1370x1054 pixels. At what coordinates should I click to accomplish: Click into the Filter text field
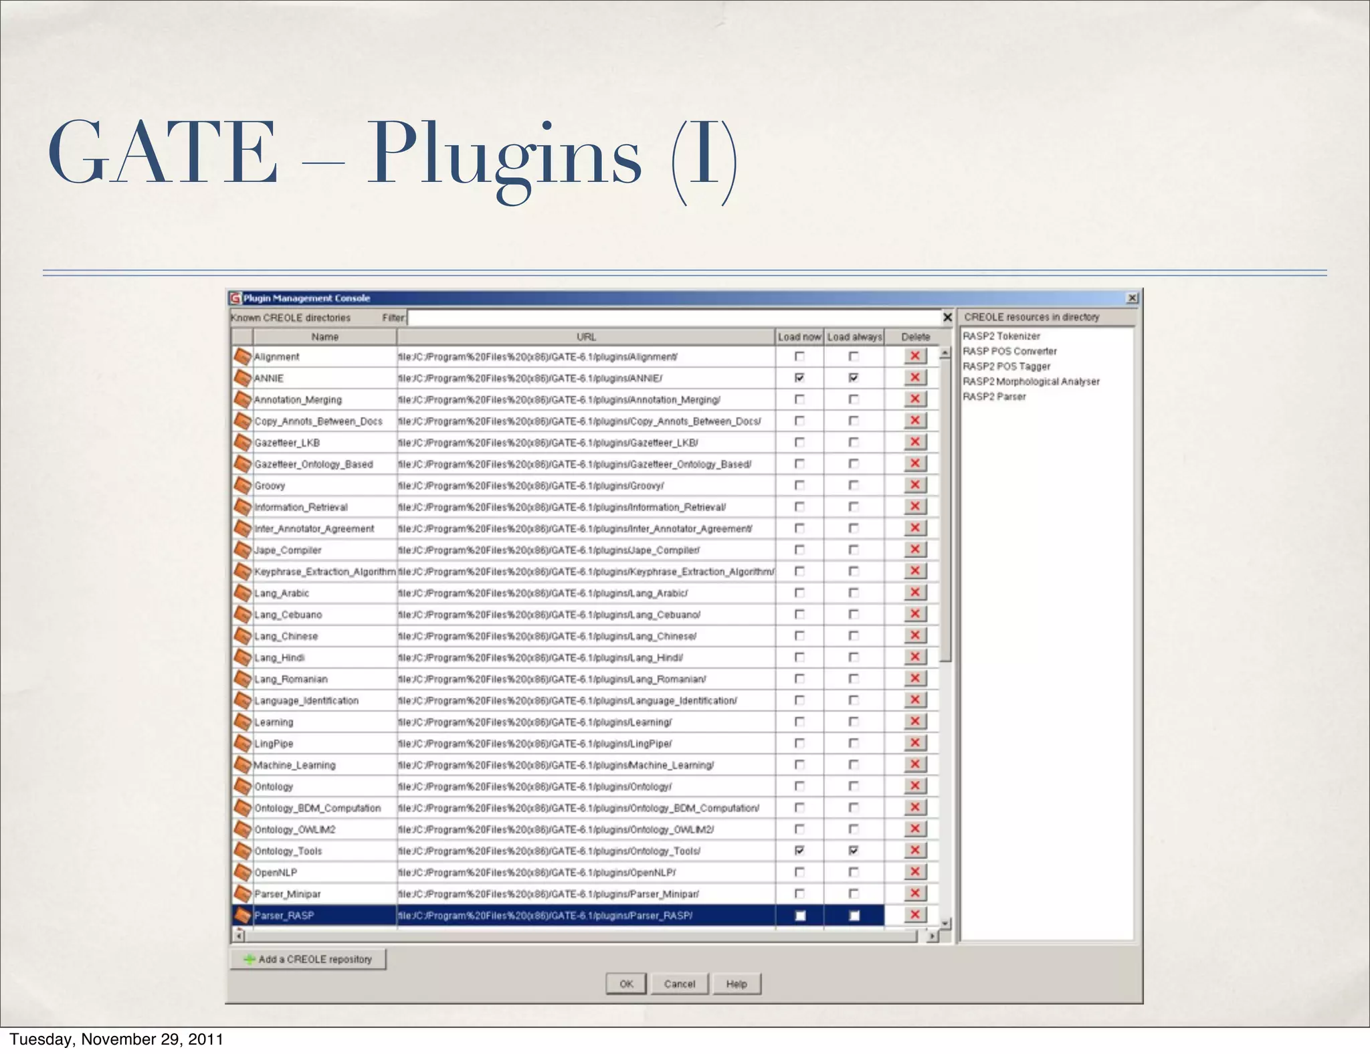(673, 318)
